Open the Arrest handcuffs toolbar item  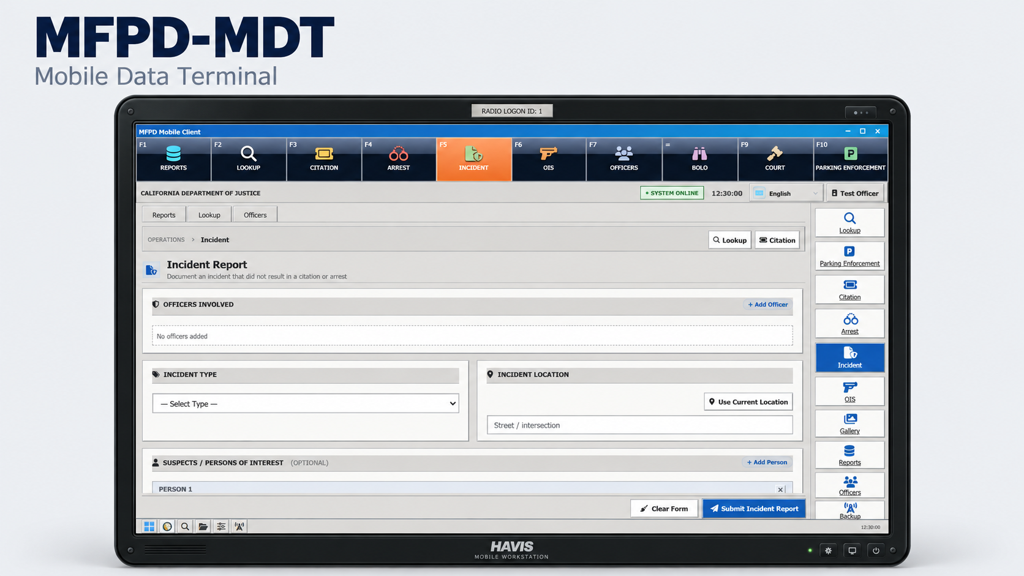tap(399, 159)
